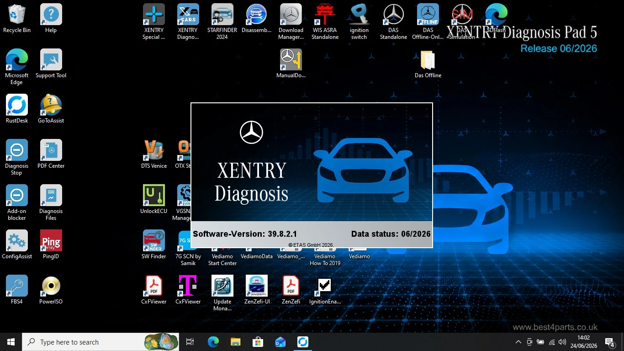Open the SW Finder shortcut
The image size is (624, 351).
coord(154,245)
